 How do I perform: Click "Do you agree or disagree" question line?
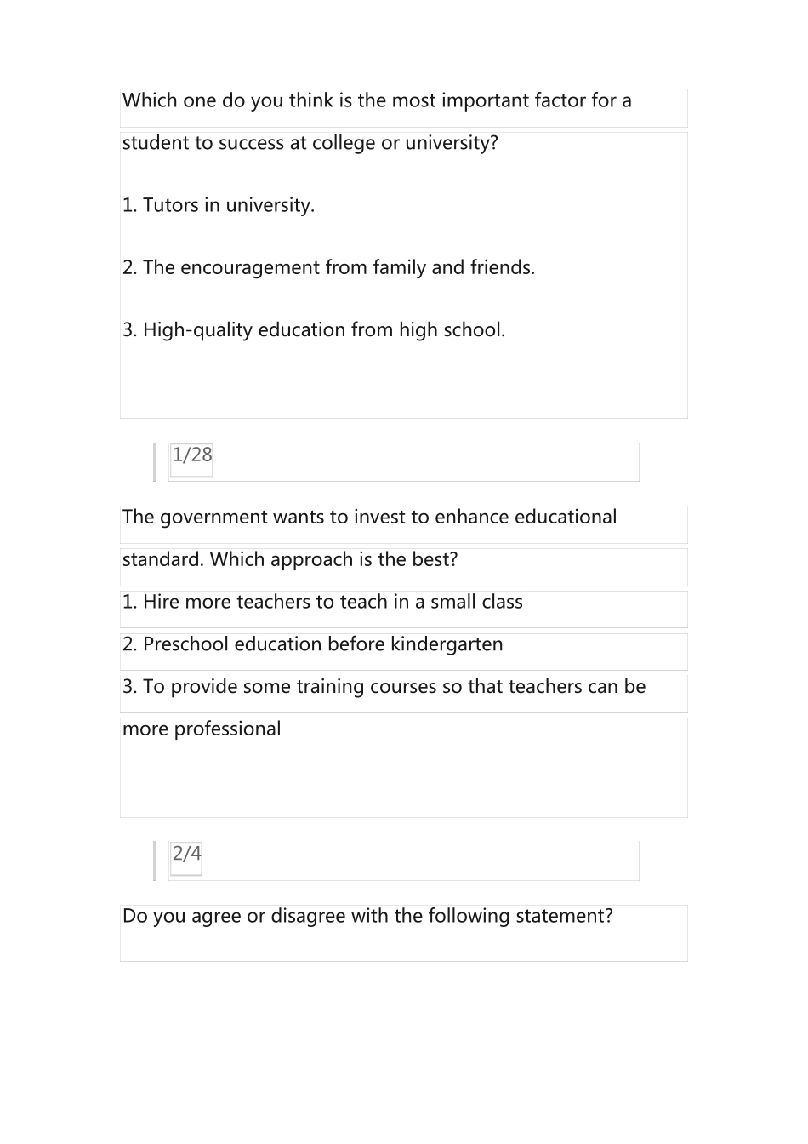pyautogui.click(x=367, y=917)
